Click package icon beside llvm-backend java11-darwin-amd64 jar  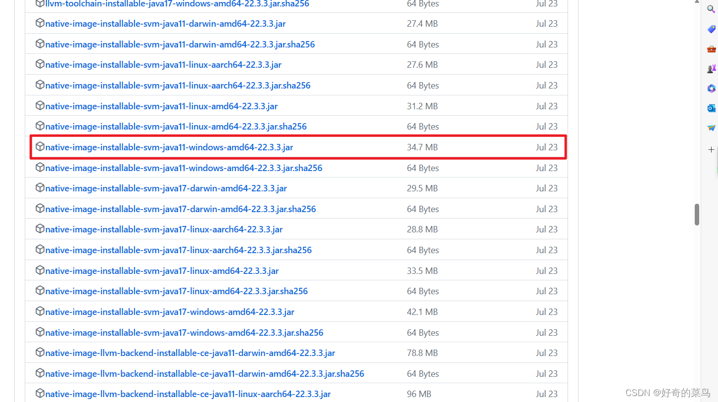40,353
